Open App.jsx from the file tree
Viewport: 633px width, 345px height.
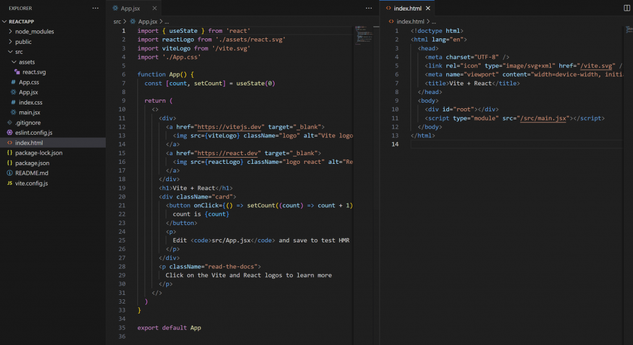click(x=53, y=92)
